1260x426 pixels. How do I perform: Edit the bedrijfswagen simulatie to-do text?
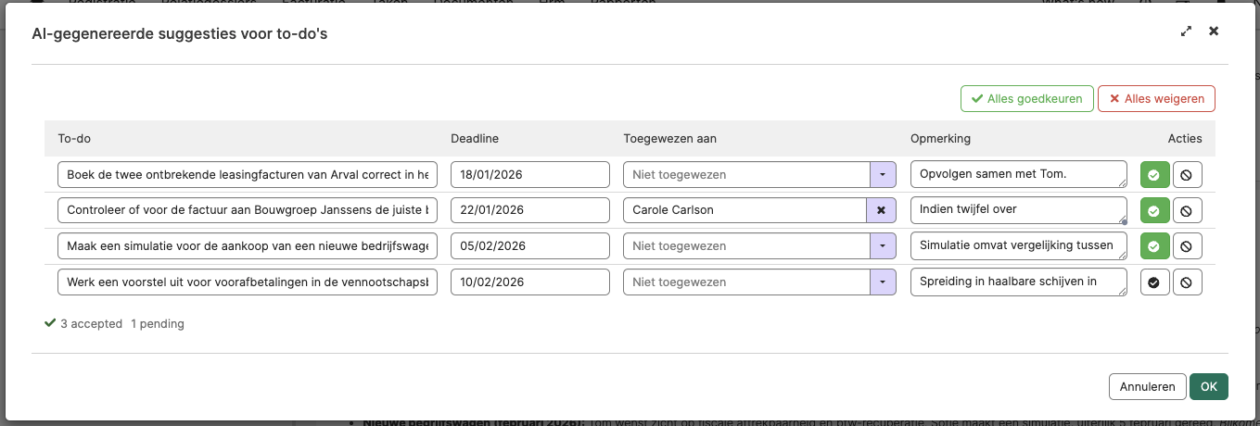coord(248,246)
